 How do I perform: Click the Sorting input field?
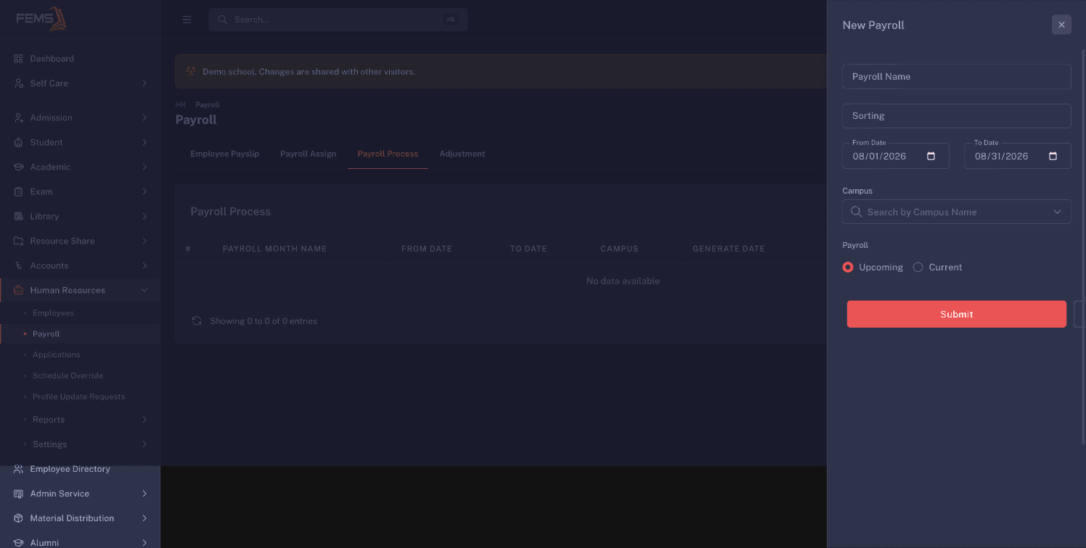point(957,116)
